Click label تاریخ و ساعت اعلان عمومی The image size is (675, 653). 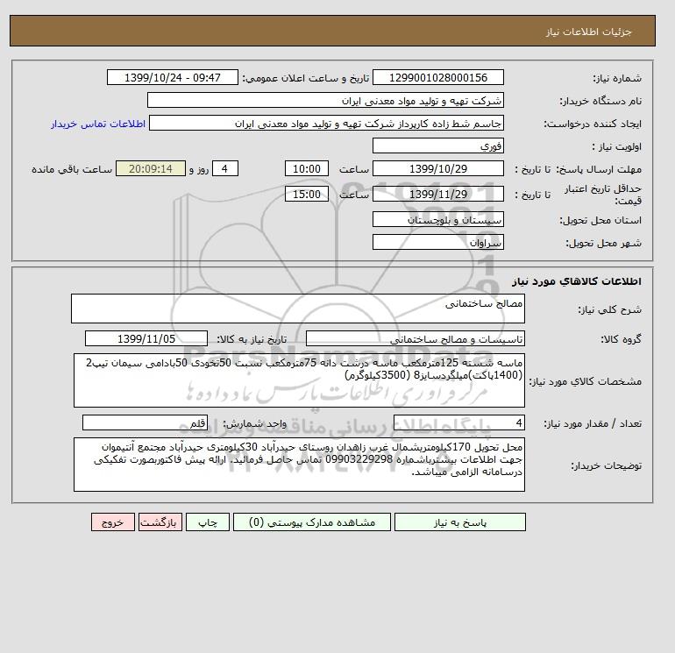coord(306,78)
